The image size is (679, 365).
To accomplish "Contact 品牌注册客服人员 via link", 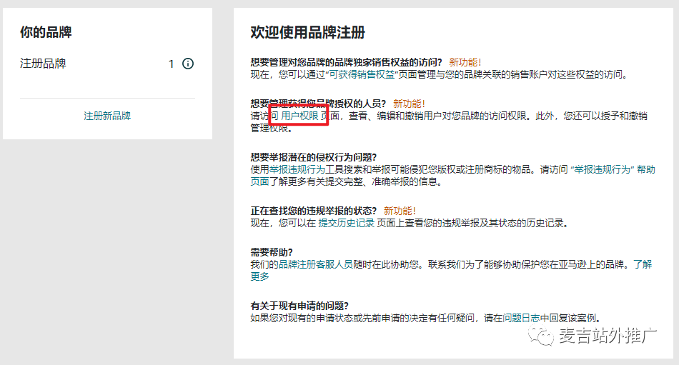I will point(316,264).
